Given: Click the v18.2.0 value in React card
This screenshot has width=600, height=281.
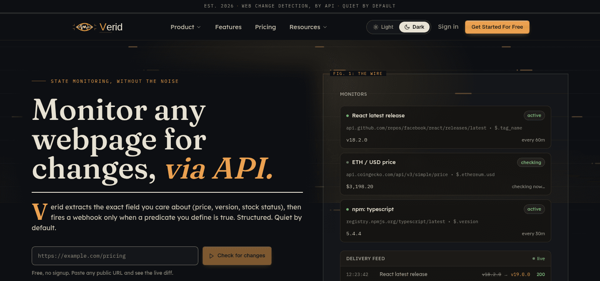Looking at the screenshot, I should click(357, 140).
